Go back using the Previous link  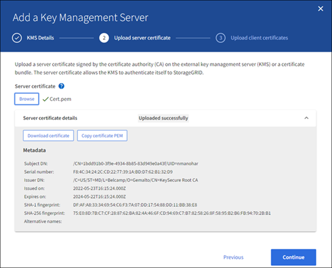233,257
